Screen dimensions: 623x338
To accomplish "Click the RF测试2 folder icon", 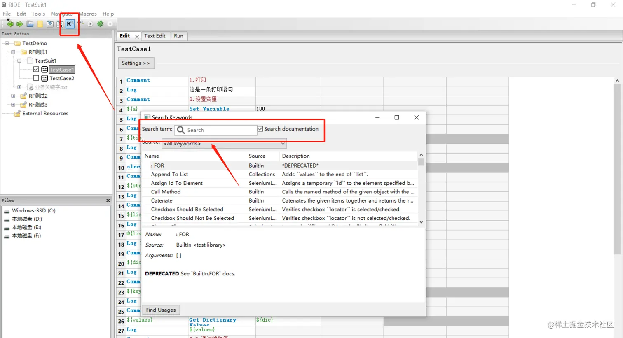I will [x=24, y=96].
